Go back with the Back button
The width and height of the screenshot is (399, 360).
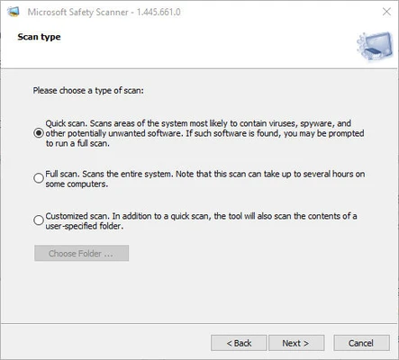[x=239, y=343]
